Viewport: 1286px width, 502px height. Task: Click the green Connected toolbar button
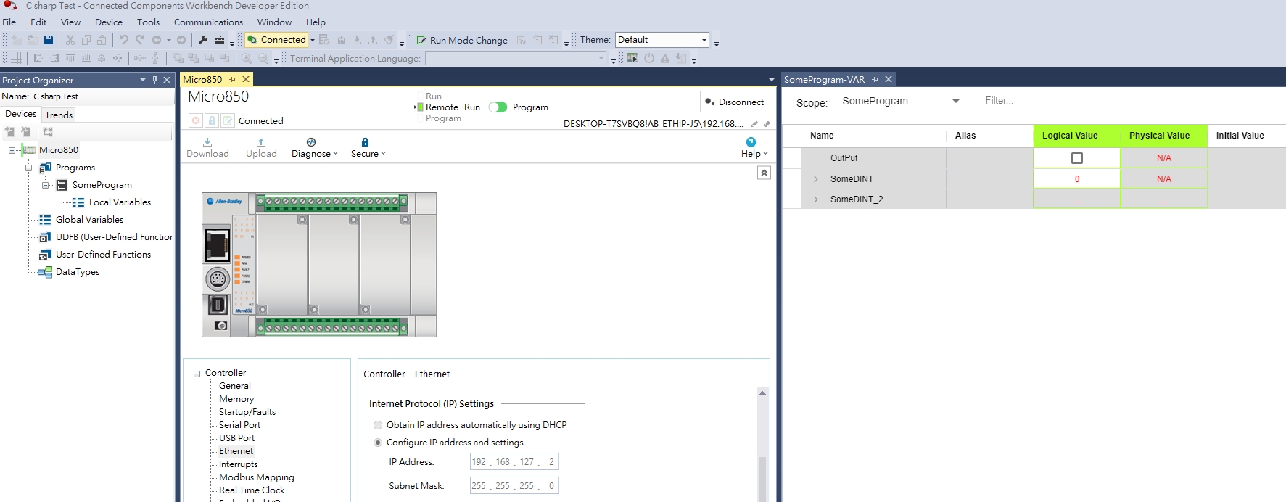(x=276, y=40)
